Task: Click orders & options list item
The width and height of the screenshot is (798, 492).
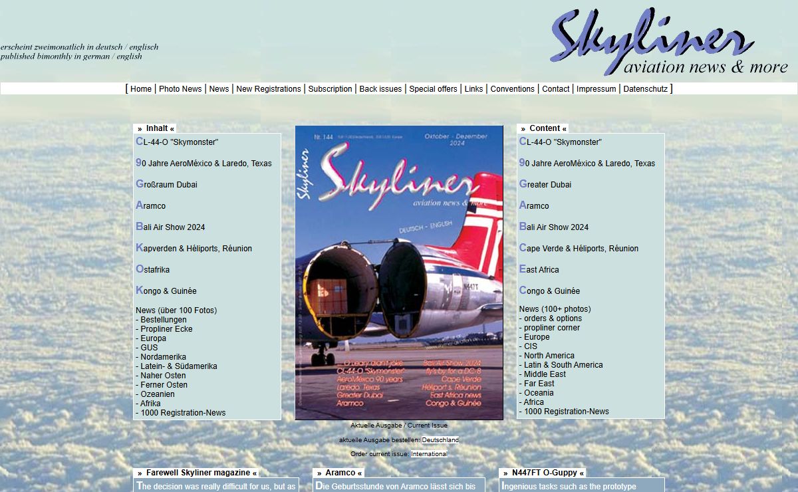Action: (551, 318)
